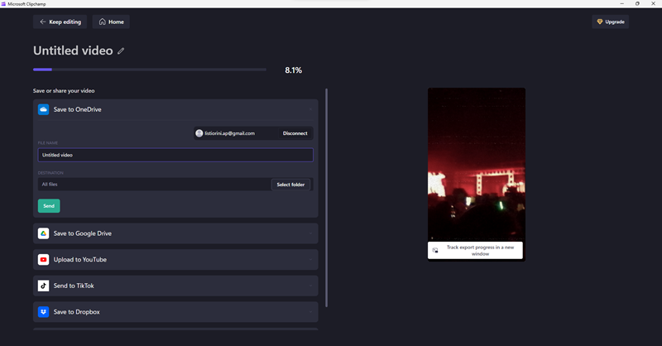This screenshot has width=662, height=346.
Task: Click the export progress bar
Action: [150, 70]
